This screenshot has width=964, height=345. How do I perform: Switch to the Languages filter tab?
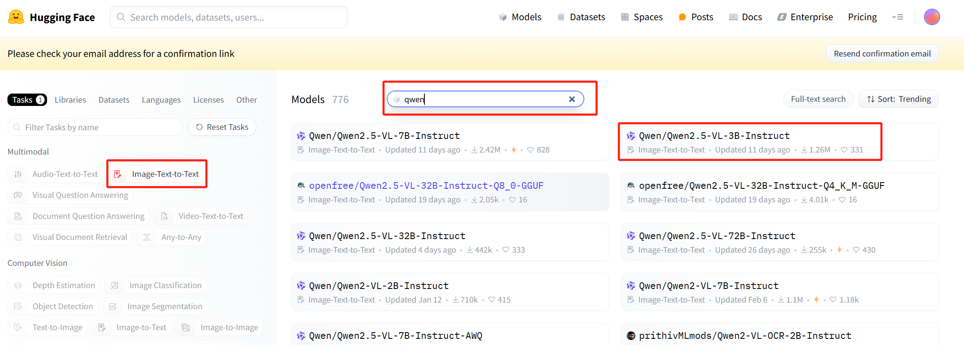161,100
